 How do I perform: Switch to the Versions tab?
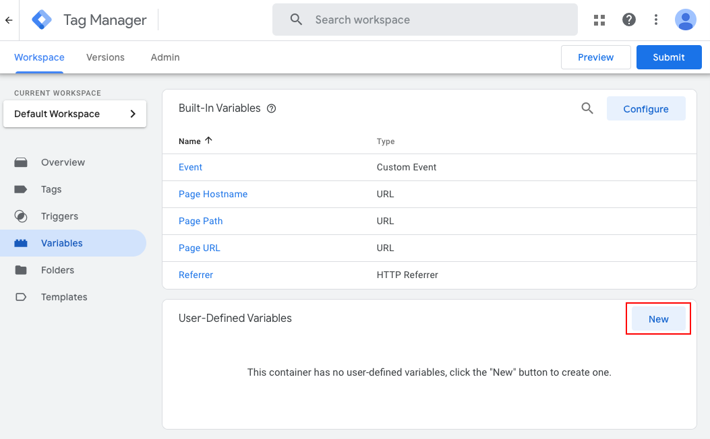(x=105, y=57)
